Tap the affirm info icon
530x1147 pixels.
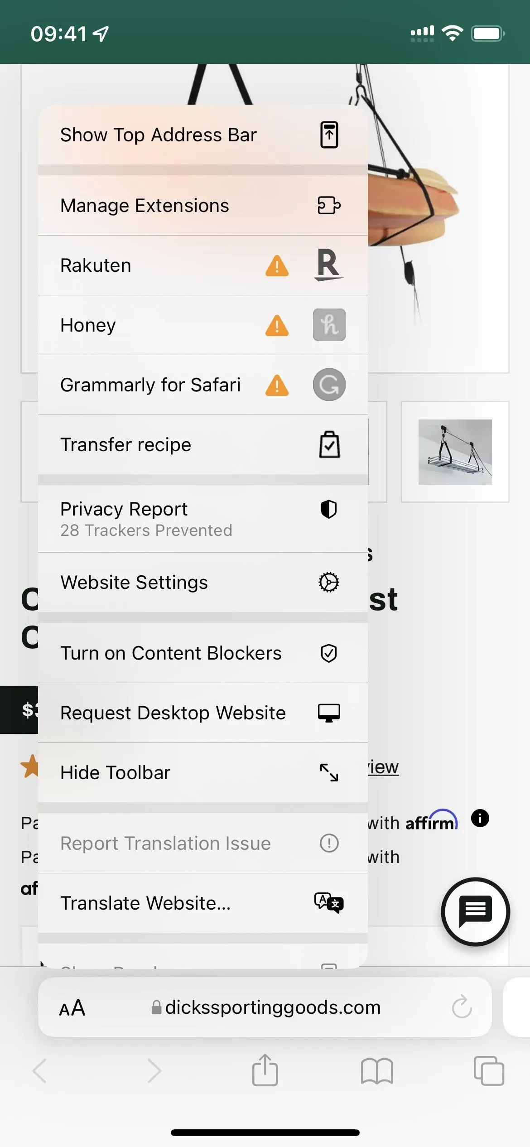click(480, 818)
